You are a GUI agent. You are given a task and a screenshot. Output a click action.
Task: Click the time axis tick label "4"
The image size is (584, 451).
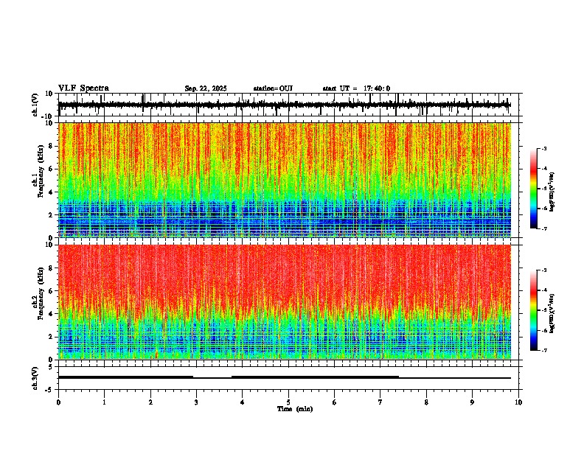point(243,402)
